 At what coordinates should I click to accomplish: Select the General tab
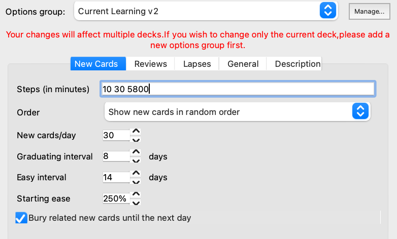[x=243, y=64]
